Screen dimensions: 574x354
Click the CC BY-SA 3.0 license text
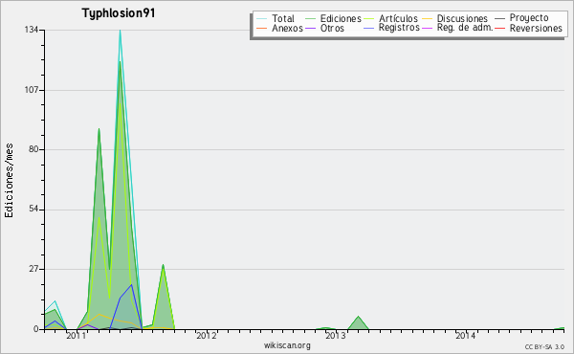[544, 346]
